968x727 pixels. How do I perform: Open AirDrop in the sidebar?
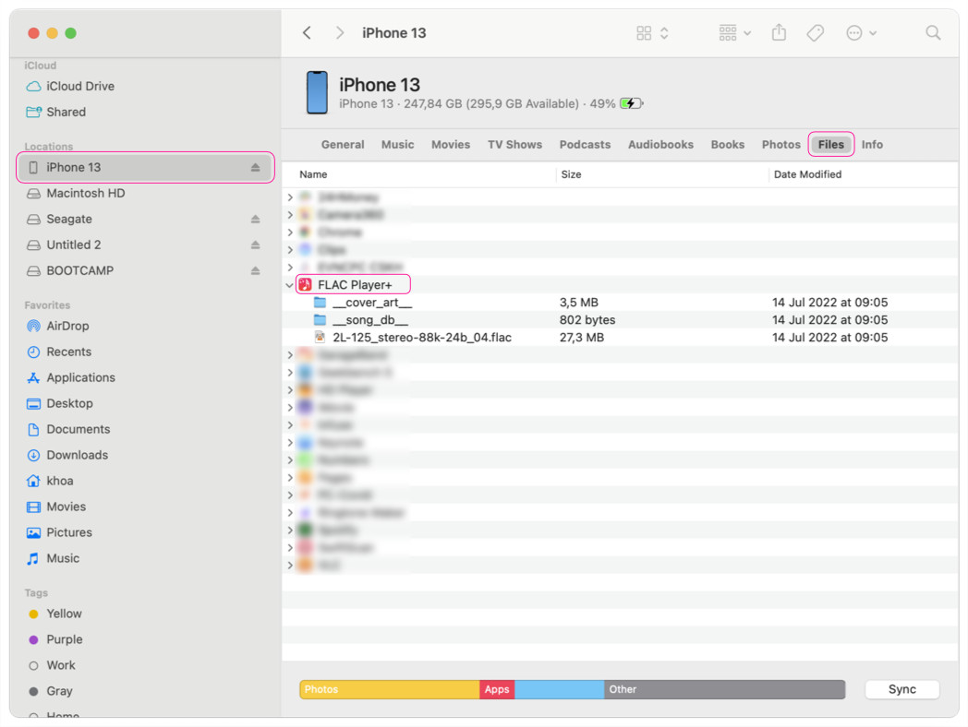point(67,326)
